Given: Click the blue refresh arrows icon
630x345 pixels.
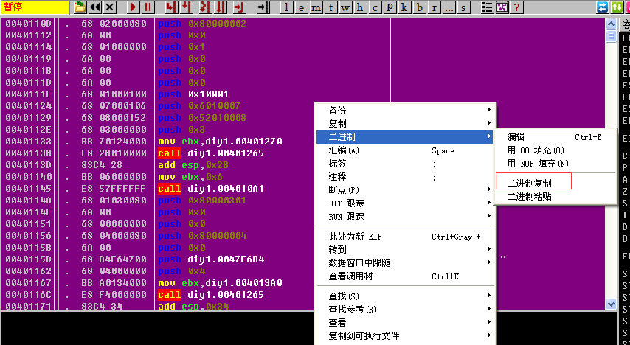Looking at the screenshot, I should [x=602, y=7].
